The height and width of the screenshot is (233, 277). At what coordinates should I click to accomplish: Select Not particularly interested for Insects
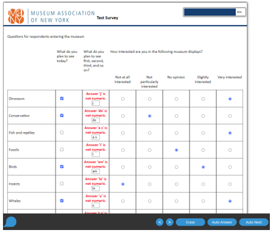tap(150, 184)
